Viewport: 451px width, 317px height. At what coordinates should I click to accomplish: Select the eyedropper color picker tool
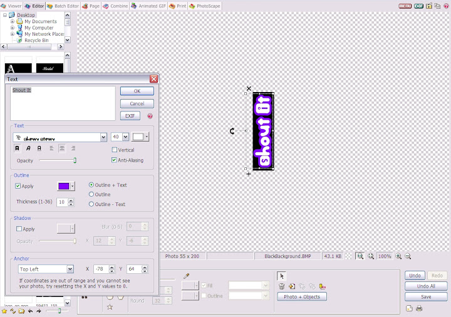186,276
